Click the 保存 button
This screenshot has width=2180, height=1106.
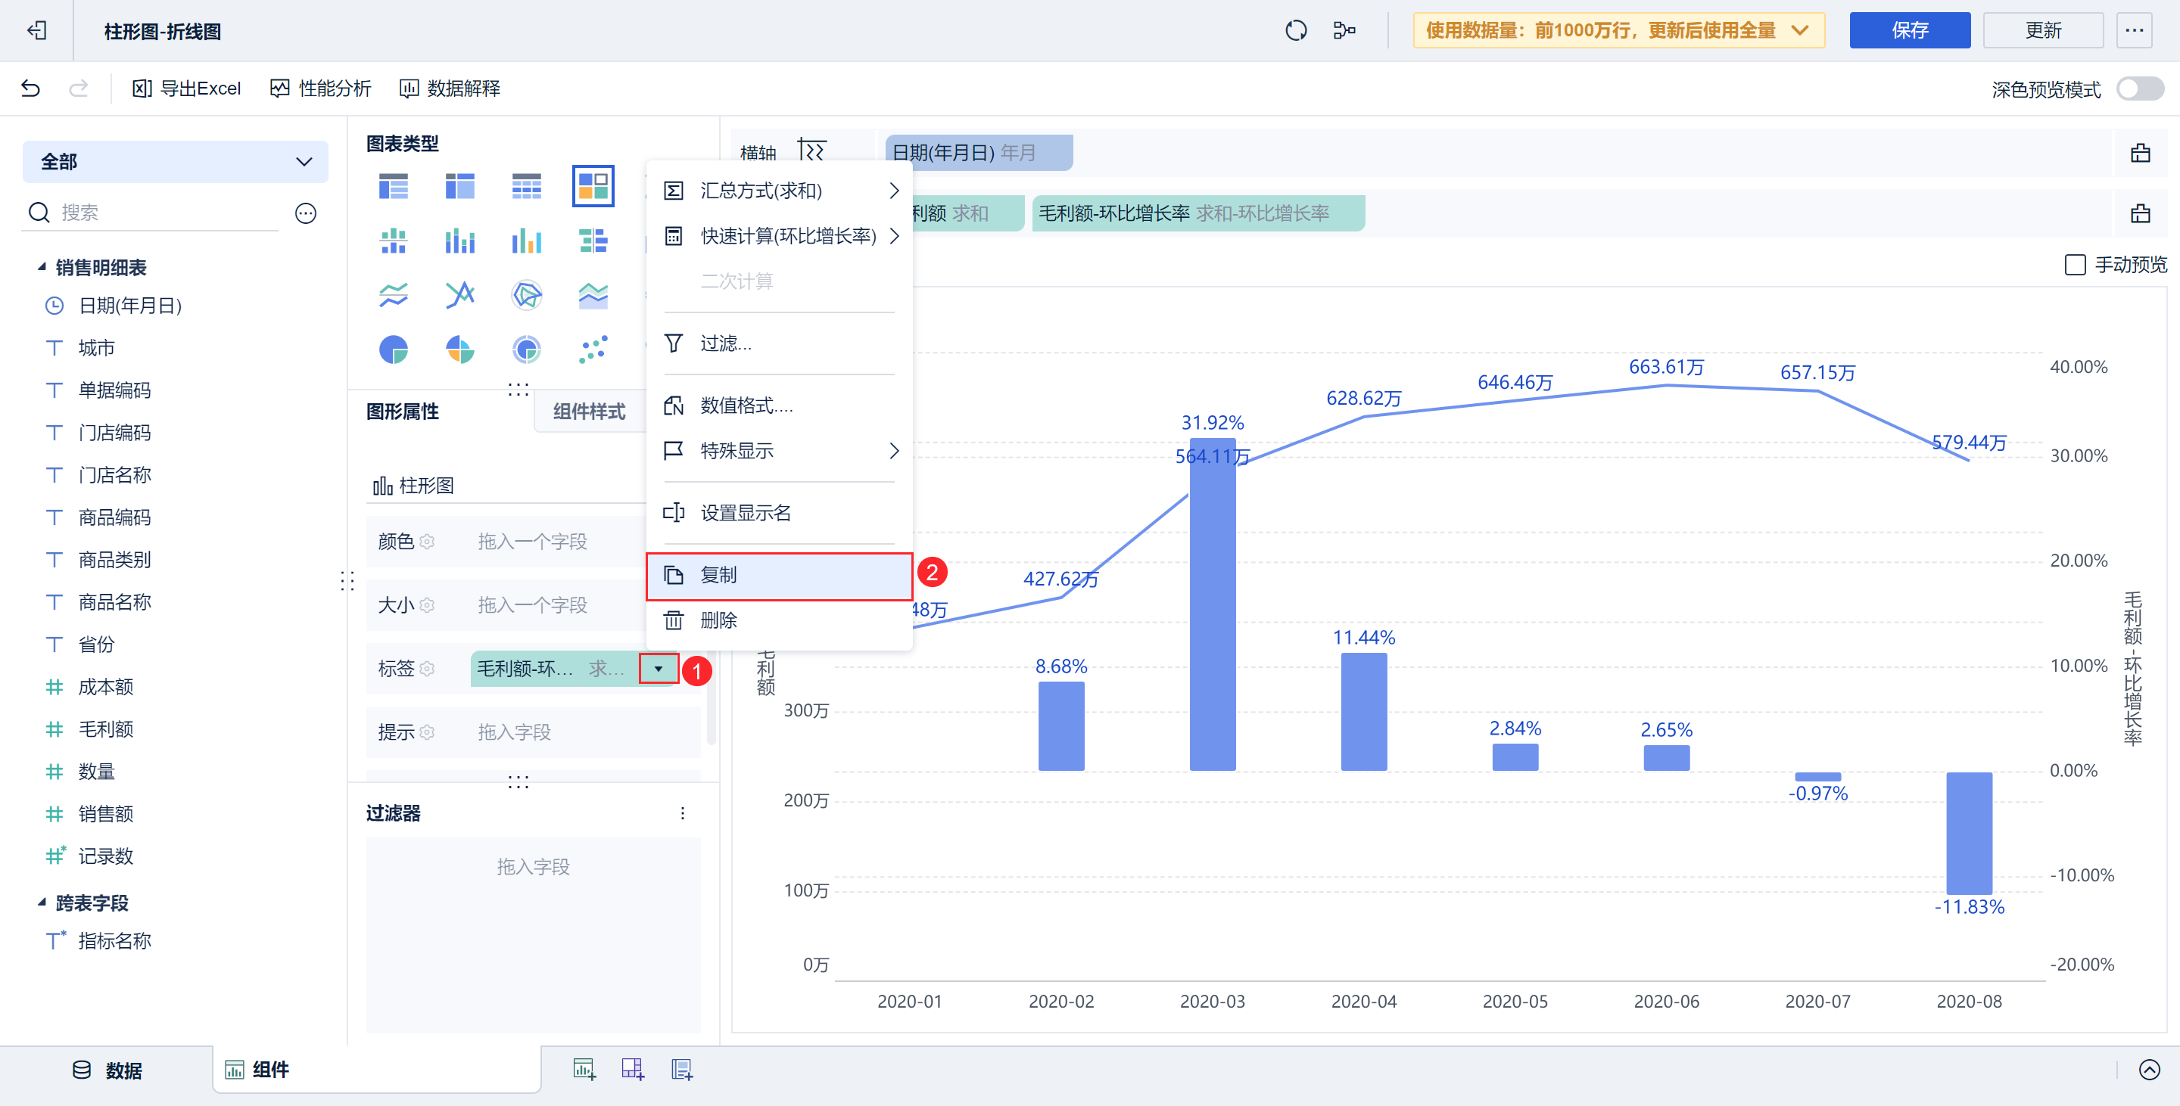coord(1908,30)
